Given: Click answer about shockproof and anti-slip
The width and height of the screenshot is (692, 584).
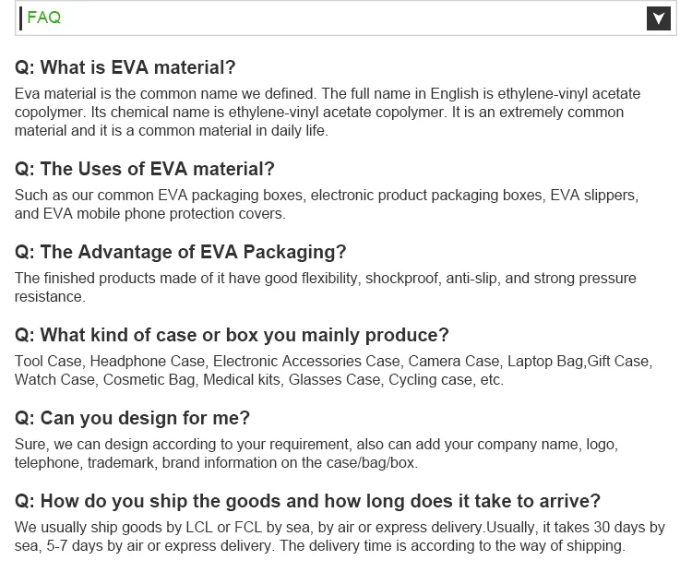Looking at the screenshot, I should 325,279.
